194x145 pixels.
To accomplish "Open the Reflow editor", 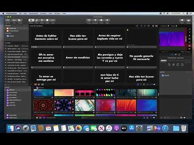I will click(42, 20).
